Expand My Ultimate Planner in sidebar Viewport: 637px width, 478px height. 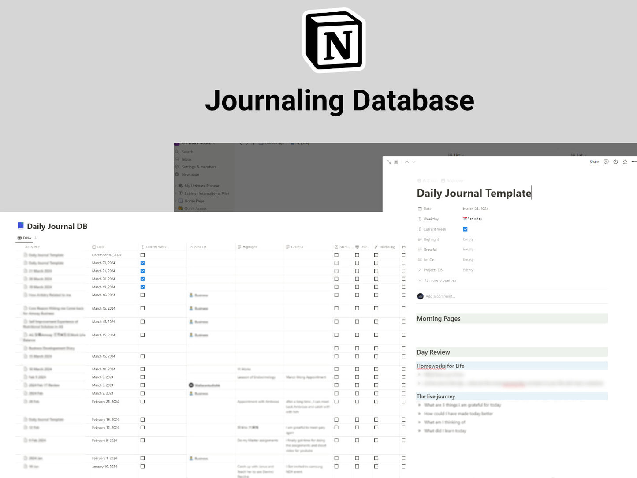176,186
